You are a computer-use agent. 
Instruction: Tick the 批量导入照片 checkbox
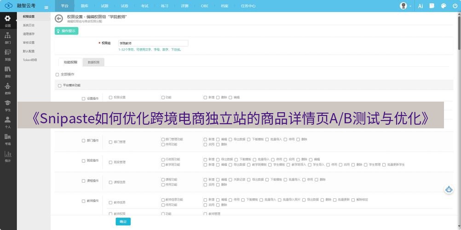pyautogui.click(x=280, y=200)
